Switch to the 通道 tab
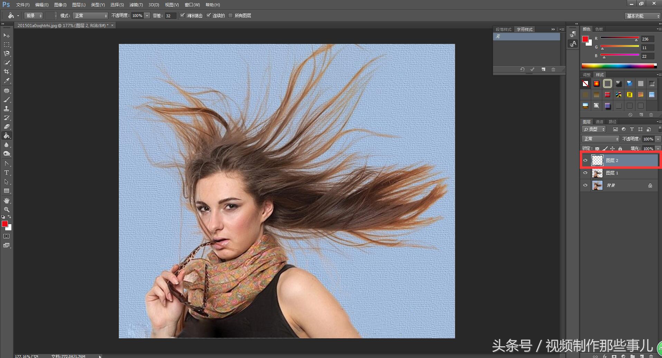The height and width of the screenshot is (358, 662). click(599, 122)
